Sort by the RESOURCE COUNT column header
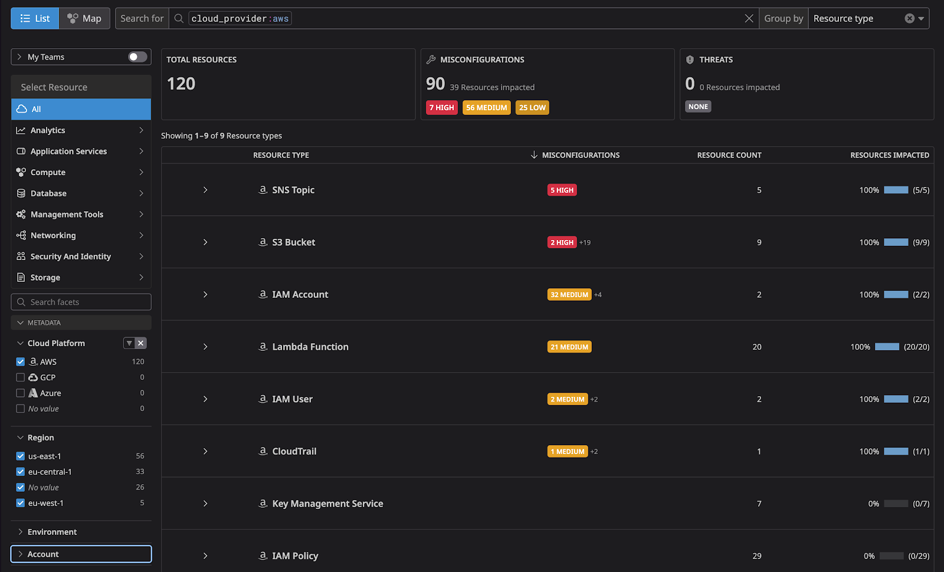Screen dimensions: 944x572 pos(729,155)
